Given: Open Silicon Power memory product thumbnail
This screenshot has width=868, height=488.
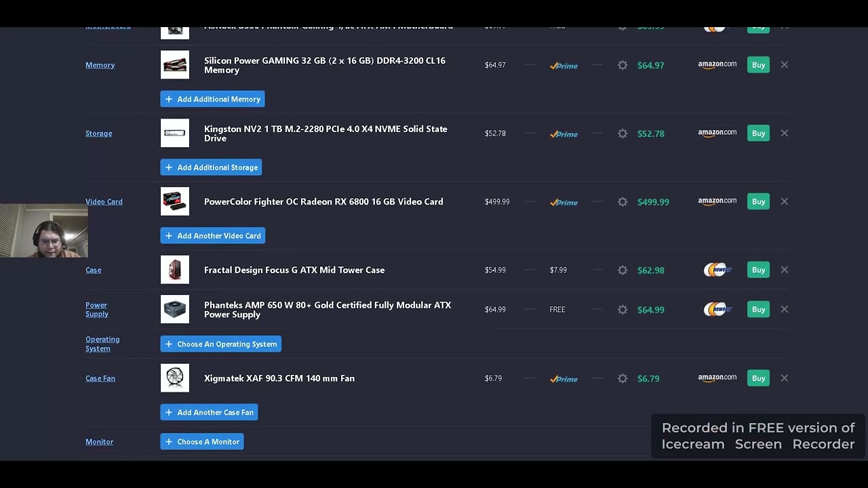Looking at the screenshot, I should coord(175,65).
